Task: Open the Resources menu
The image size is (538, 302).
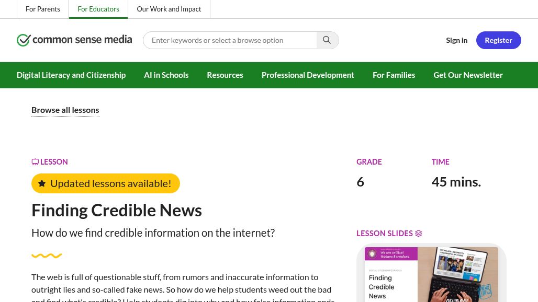Action: pos(225,75)
